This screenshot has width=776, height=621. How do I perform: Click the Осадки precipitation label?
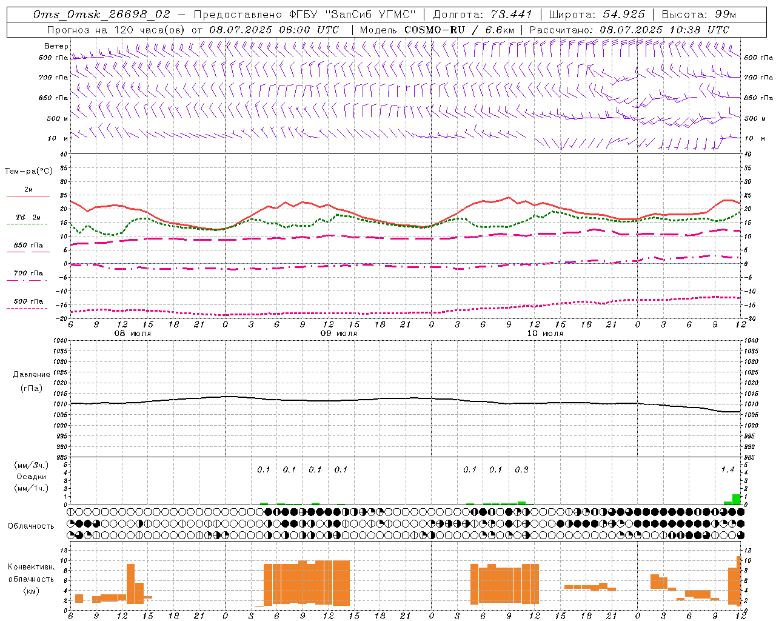32,477
